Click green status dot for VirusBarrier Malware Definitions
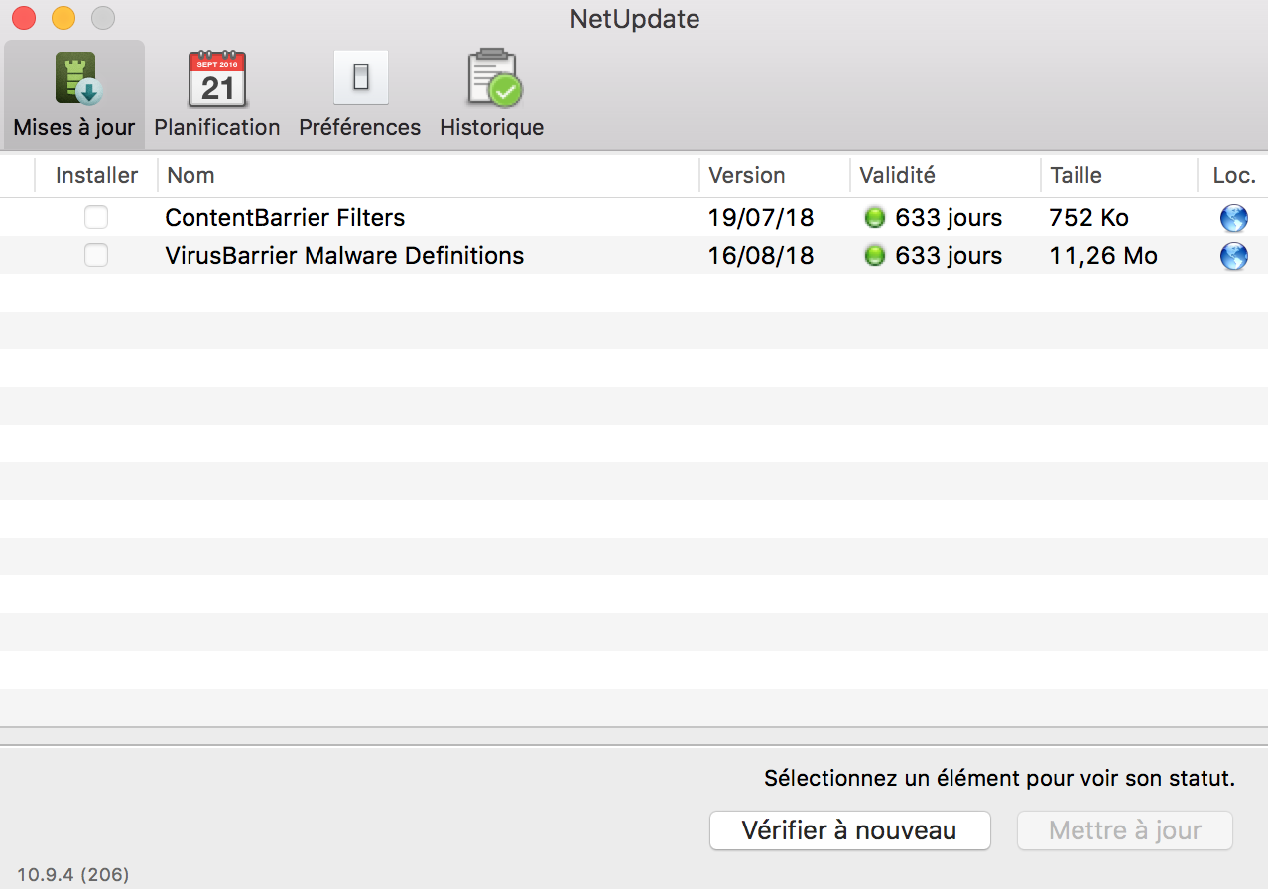Image resolution: width=1268 pixels, height=889 pixels. tap(875, 256)
